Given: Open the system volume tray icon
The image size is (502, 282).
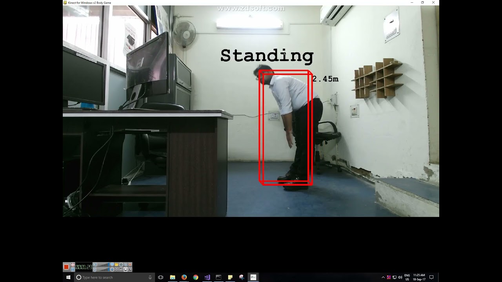Looking at the screenshot, I should (x=400, y=277).
